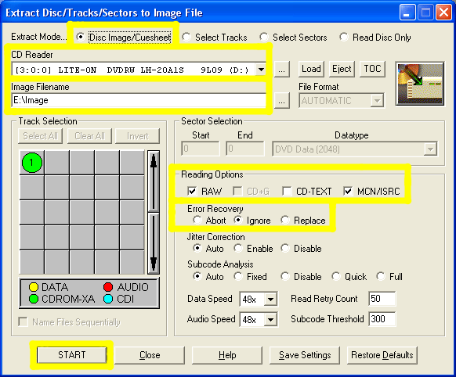Click the Image Filename text field
The width and height of the screenshot is (456, 377).
point(139,100)
